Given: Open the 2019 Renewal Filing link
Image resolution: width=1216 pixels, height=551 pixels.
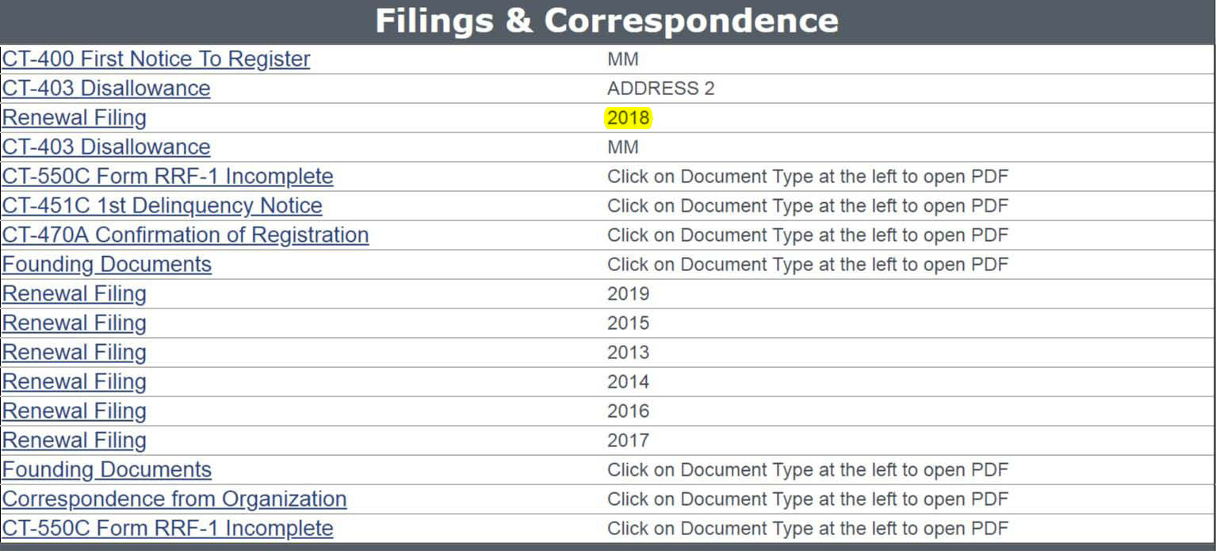Looking at the screenshot, I should pyautogui.click(x=75, y=294).
